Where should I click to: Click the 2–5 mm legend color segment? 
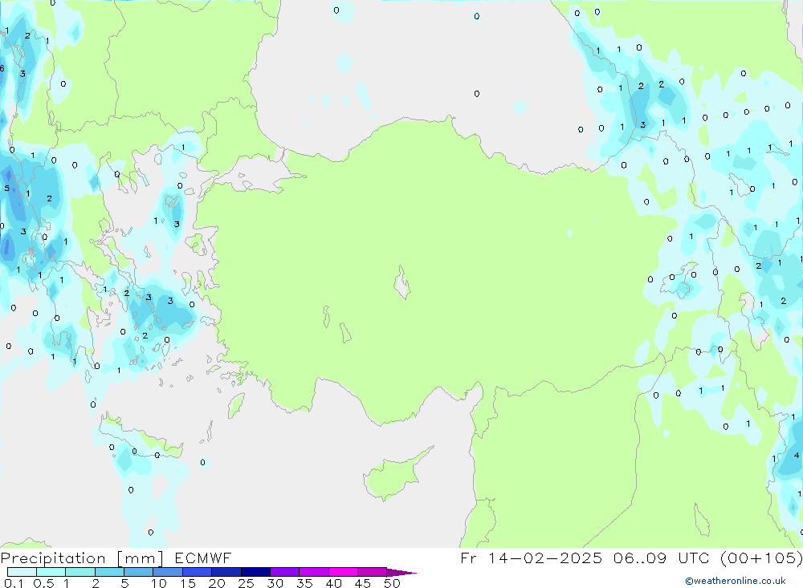pyautogui.click(x=109, y=572)
